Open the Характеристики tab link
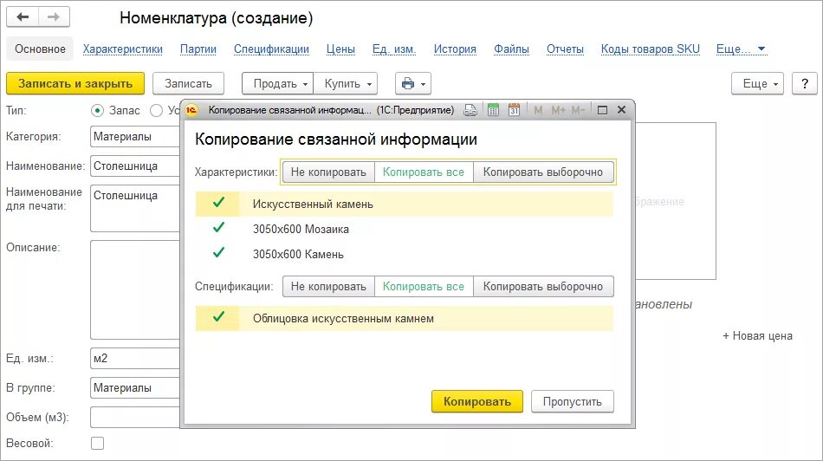This screenshot has width=823, height=461. tap(123, 49)
